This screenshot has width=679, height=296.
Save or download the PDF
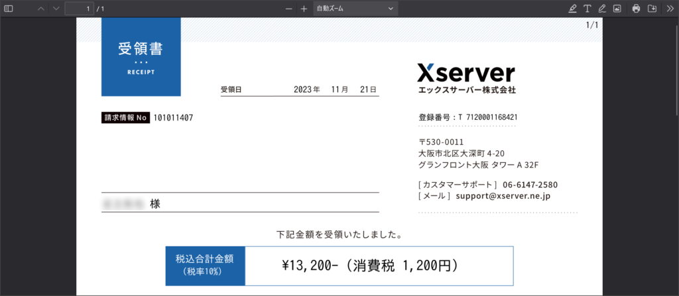(651, 9)
